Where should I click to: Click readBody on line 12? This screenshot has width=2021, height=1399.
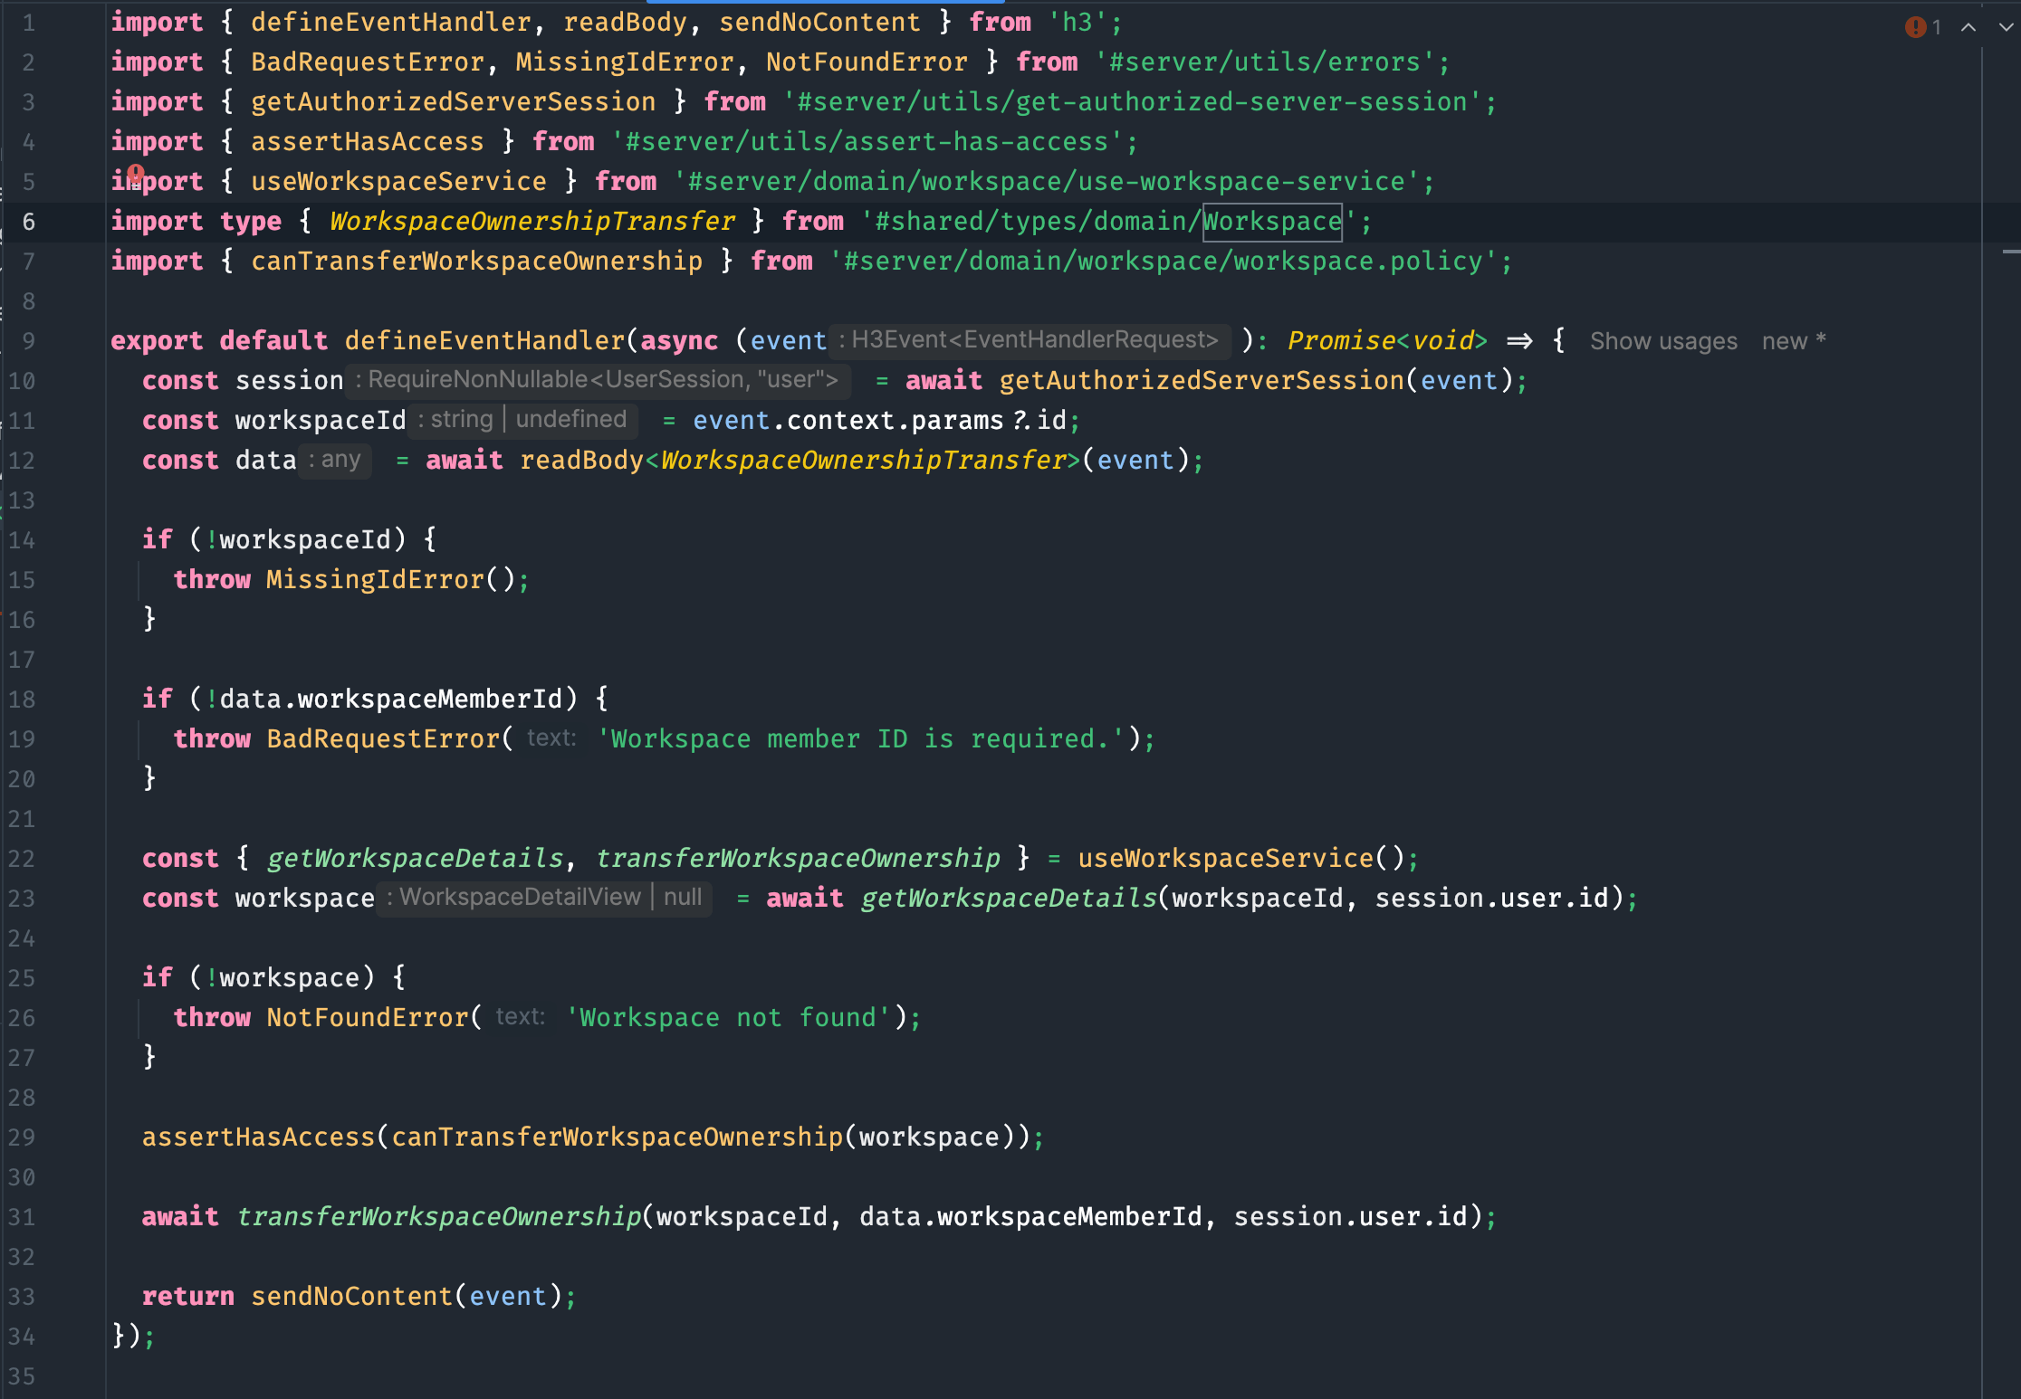click(581, 461)
